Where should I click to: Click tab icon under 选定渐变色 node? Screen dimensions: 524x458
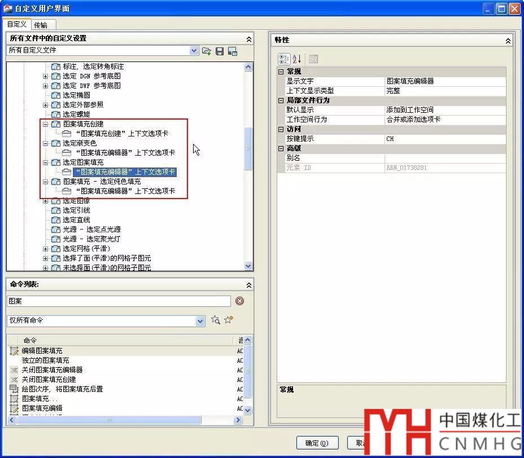[x=67, y=152]
